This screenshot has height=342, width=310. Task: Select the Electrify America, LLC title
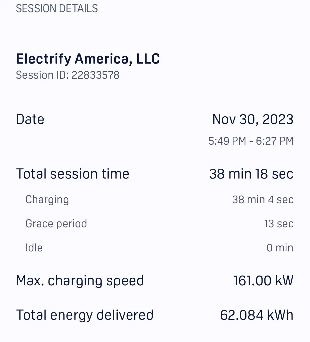click(88, 59)
